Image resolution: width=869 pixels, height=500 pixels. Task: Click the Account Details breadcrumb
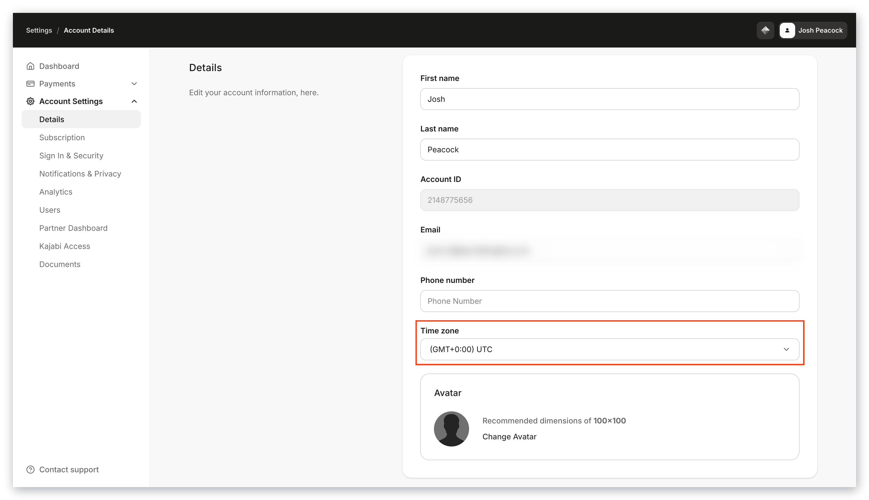pos(89,30)
